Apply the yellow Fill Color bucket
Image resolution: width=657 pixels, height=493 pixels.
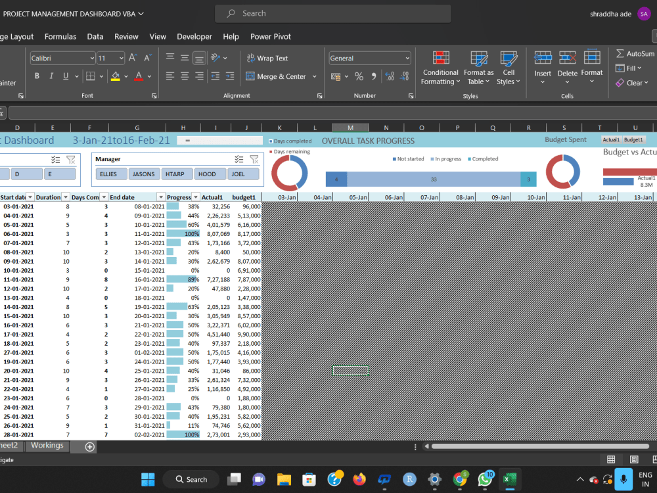(x=116, y=76)
